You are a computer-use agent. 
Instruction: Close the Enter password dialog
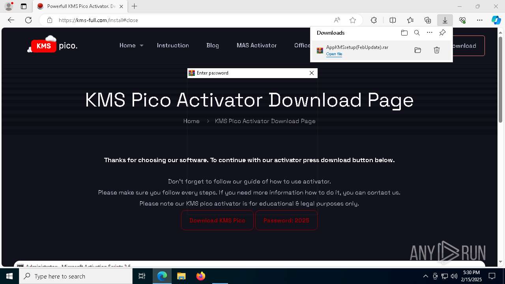pyautogui.click(x=312, y=73)
